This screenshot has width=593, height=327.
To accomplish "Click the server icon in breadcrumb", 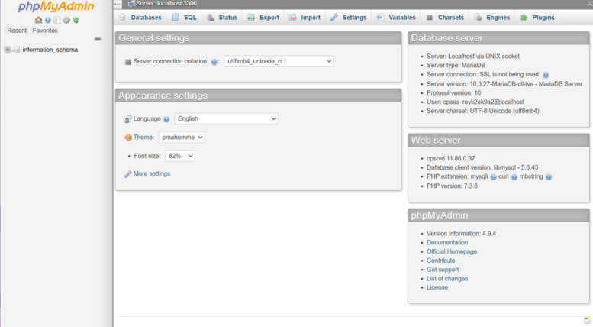I will 131,4.
